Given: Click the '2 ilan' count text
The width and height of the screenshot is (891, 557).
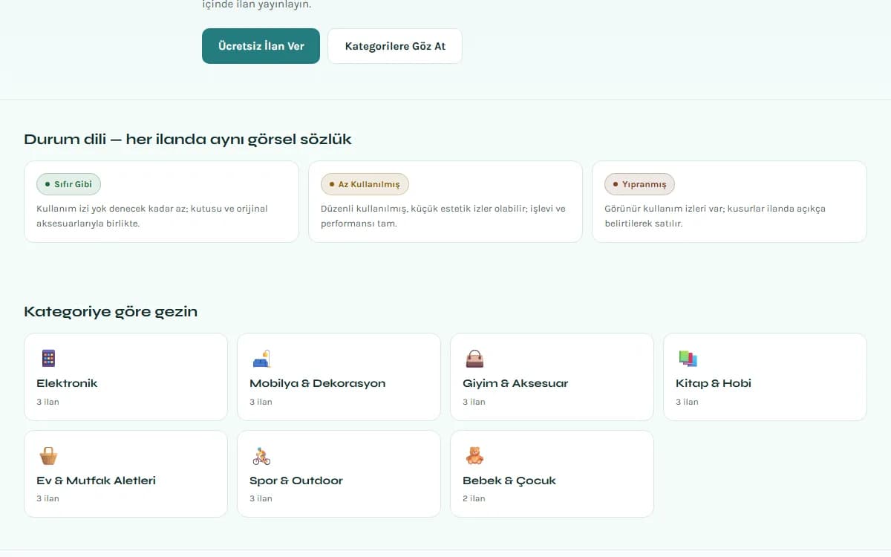Looking at the screenshot, I should pos(474,498).
